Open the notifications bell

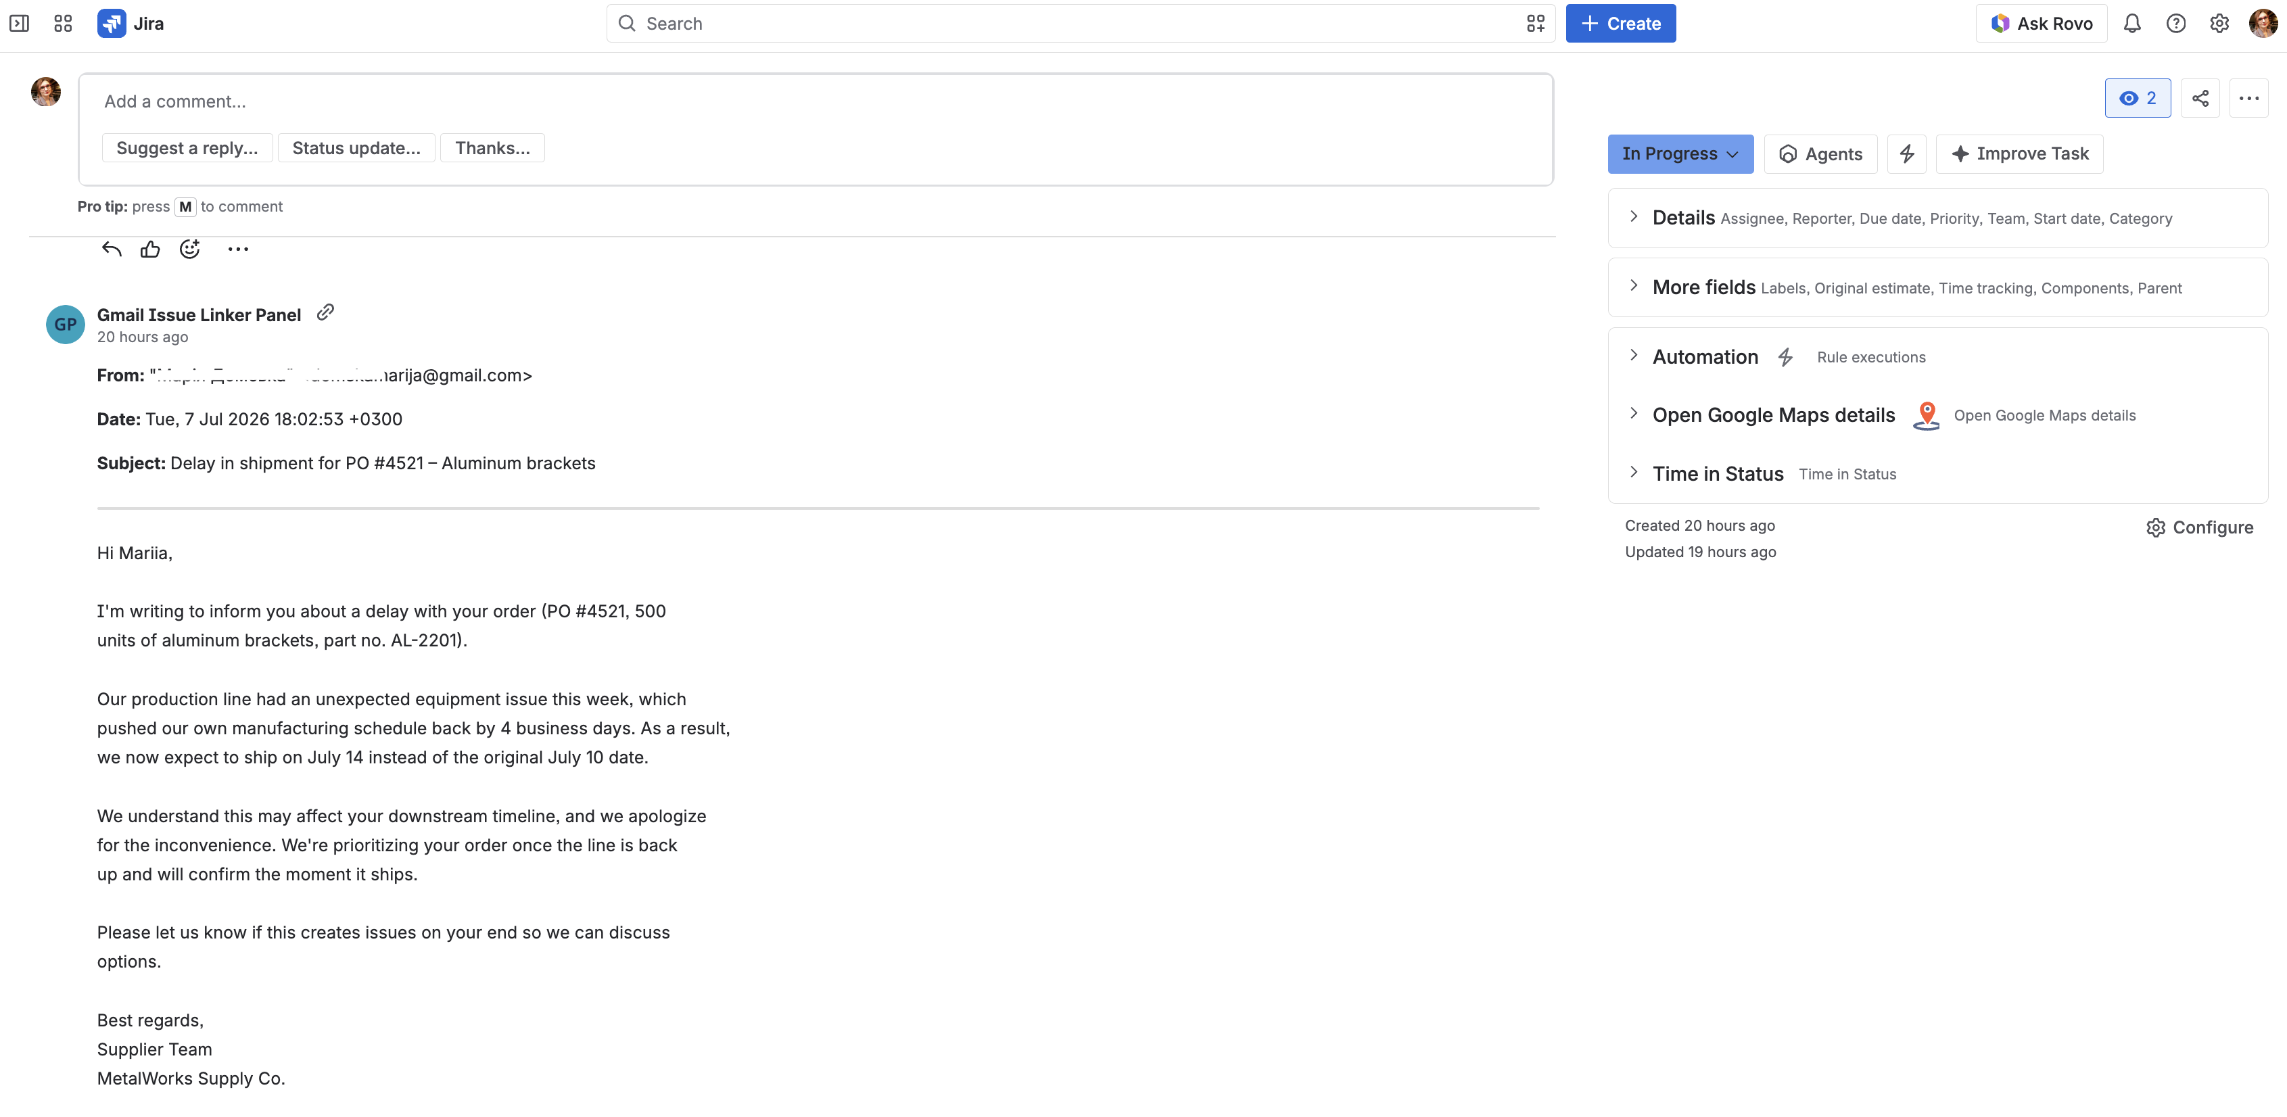[x=2131, y=24]
